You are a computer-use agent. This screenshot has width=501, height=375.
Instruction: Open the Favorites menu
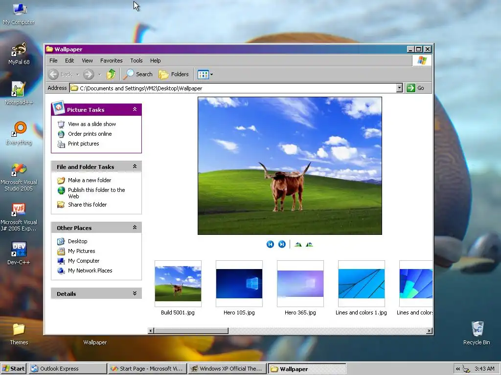coord(111,61)
